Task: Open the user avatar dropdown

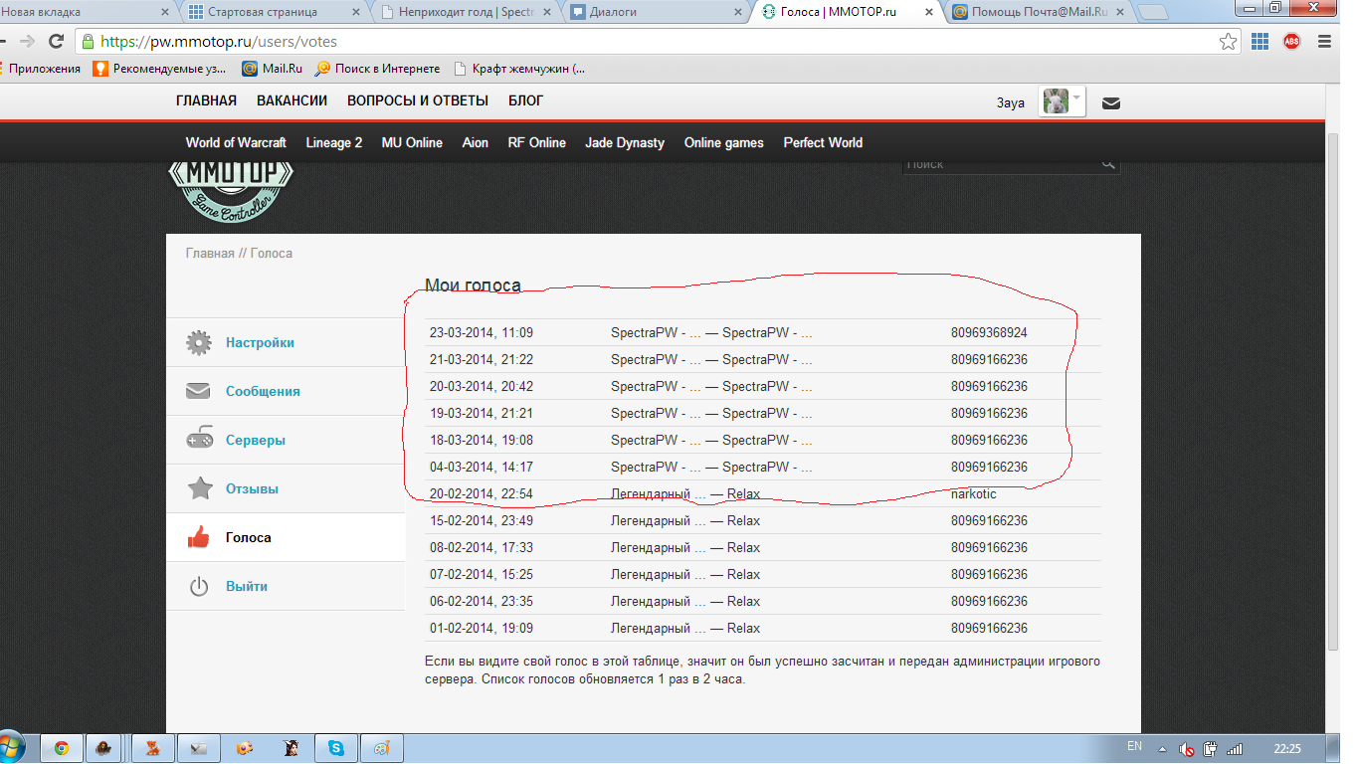Action: pyautogui.click(x=1062, y=101)
